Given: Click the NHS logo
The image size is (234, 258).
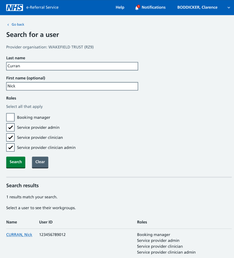Looking at the screenshot, I should click(x=14, y=7).
